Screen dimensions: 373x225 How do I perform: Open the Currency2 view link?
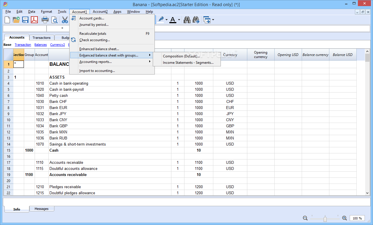click(57, 45)
